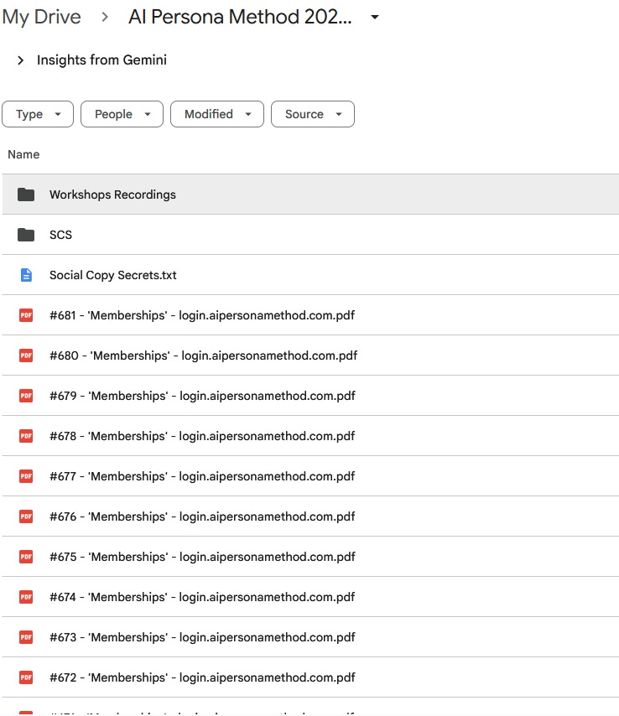
Task: Open the Social Copy Secrets.txt file name
Action: click(x=112, y=275)
